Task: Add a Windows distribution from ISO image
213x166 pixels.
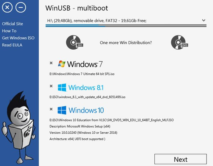Action: click(x=74, y=42)
